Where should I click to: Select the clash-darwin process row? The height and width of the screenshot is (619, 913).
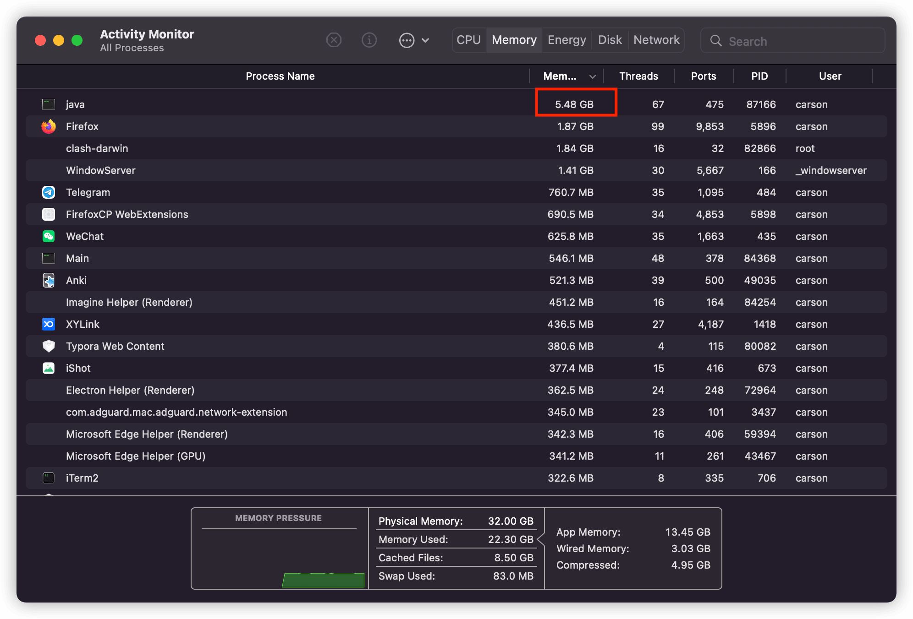coord(456,148)
